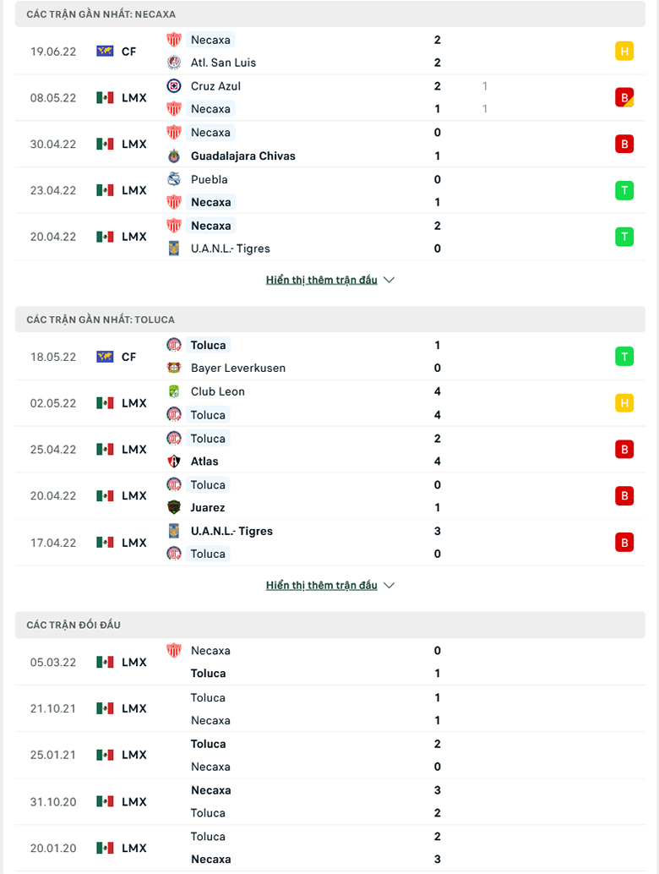Click the Puebla team logo
This screenshot has width=659, height=874.
point(174,179)
